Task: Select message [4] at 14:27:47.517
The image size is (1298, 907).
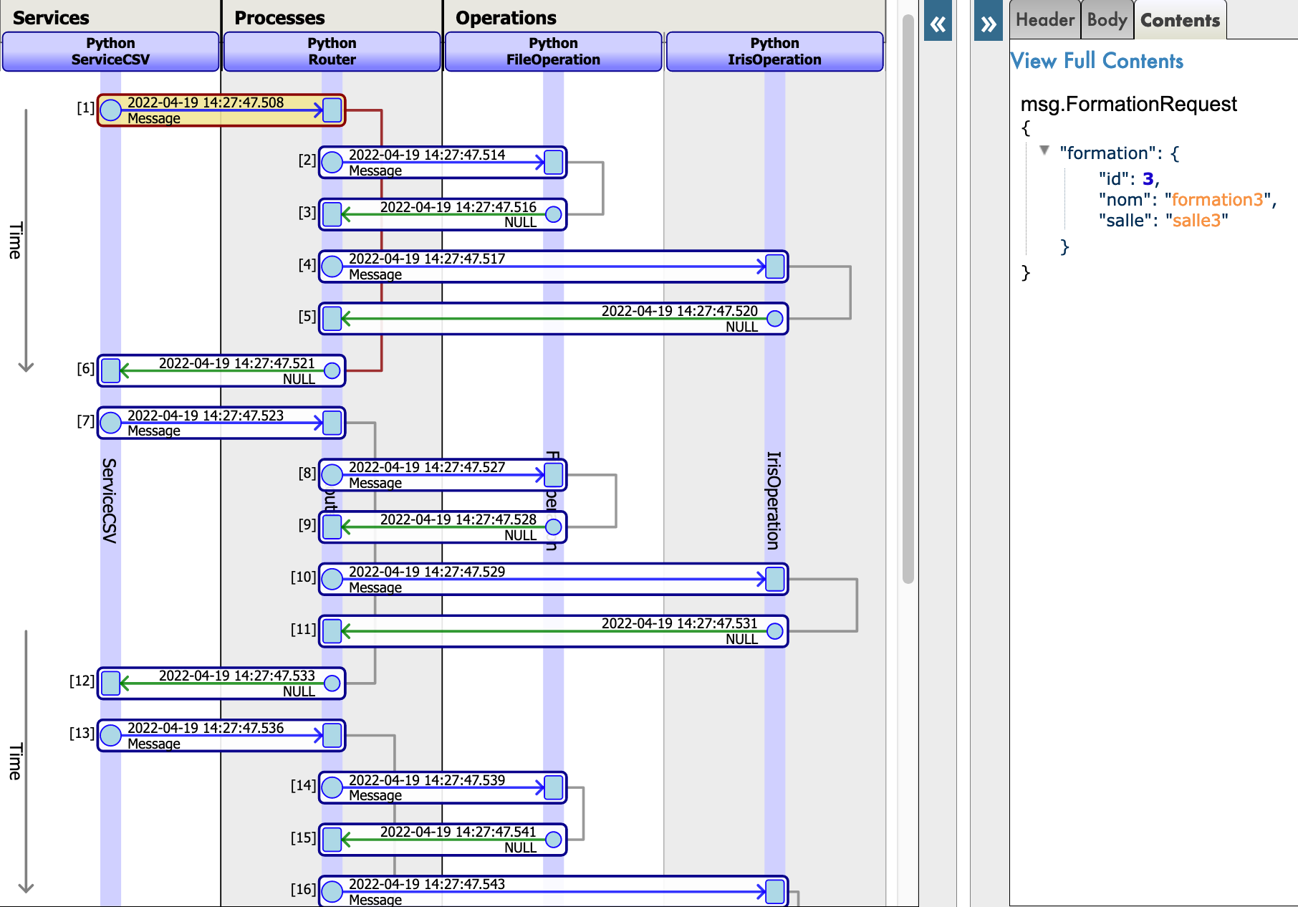Action: tap(554, 267)
